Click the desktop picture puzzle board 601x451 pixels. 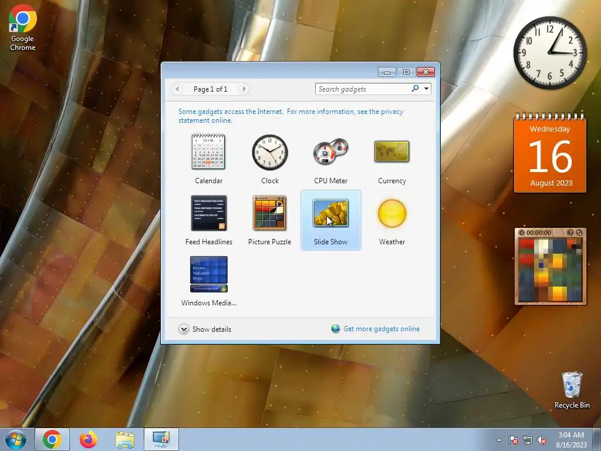tap(551, 270)
